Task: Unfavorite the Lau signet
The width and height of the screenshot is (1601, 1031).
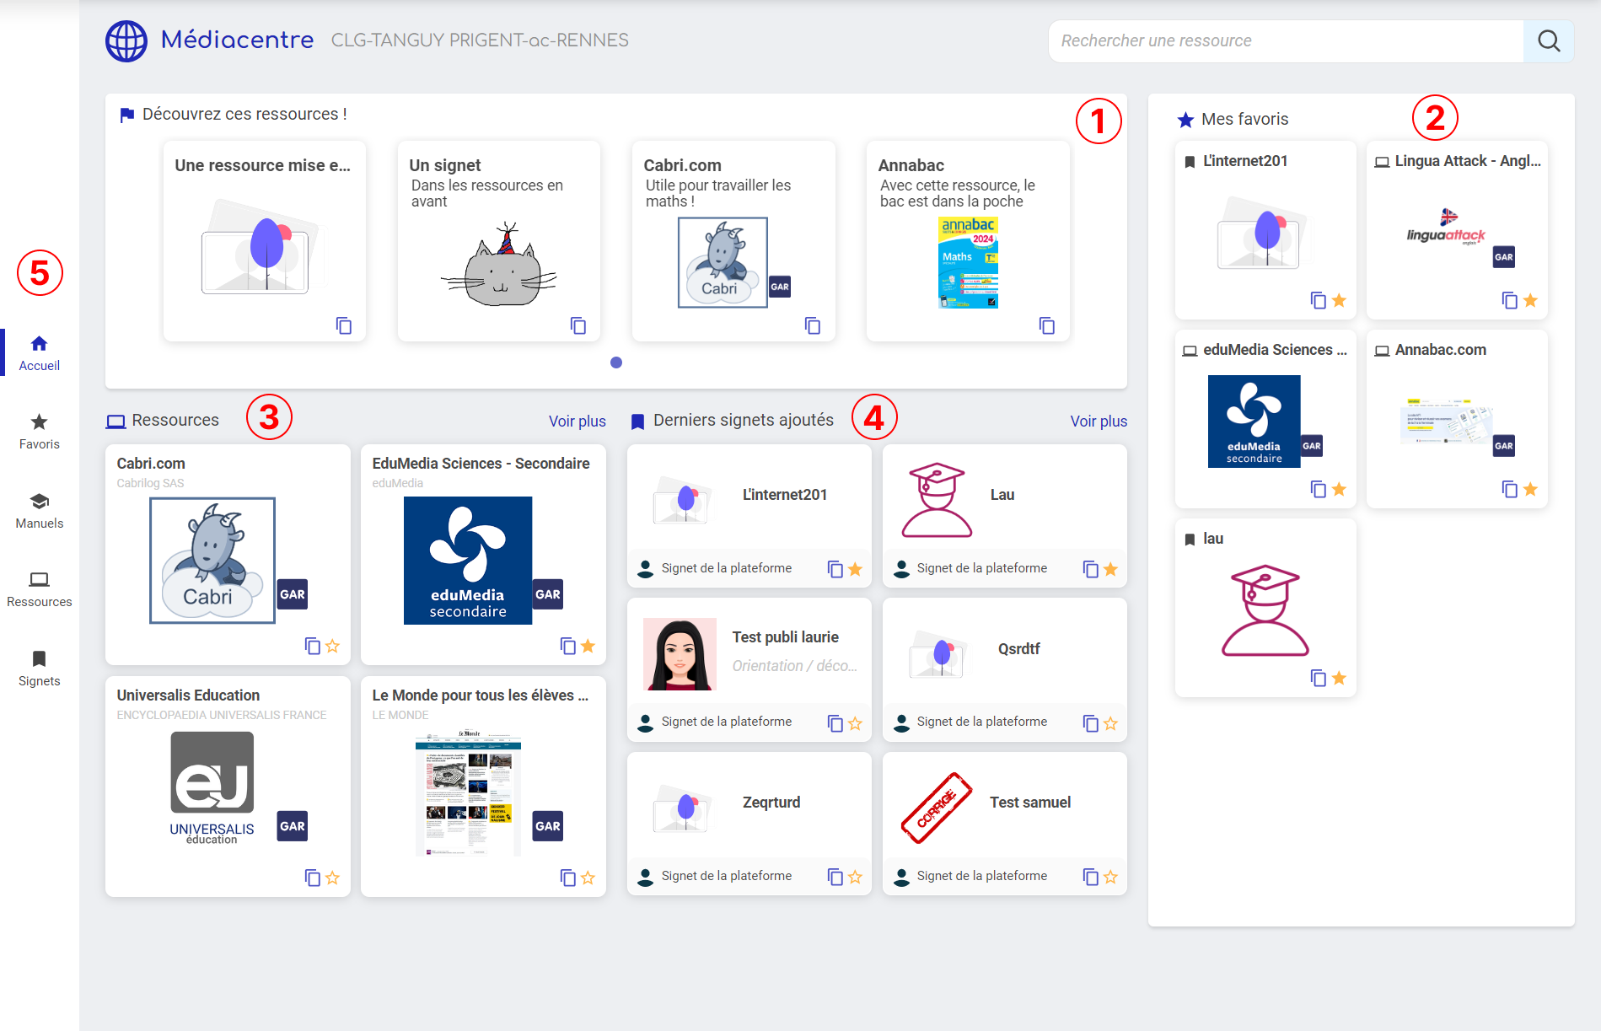Action: [x=1111, y=569]
